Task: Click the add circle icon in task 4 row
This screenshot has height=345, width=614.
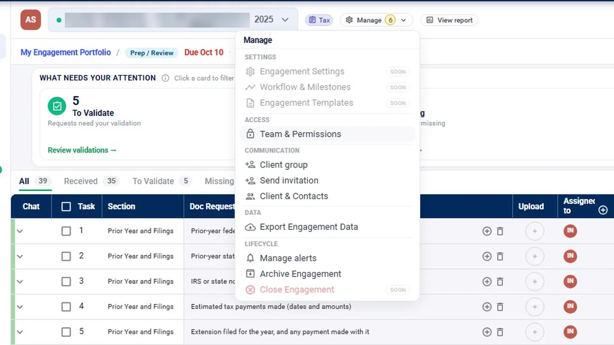Action: [487, 307]
